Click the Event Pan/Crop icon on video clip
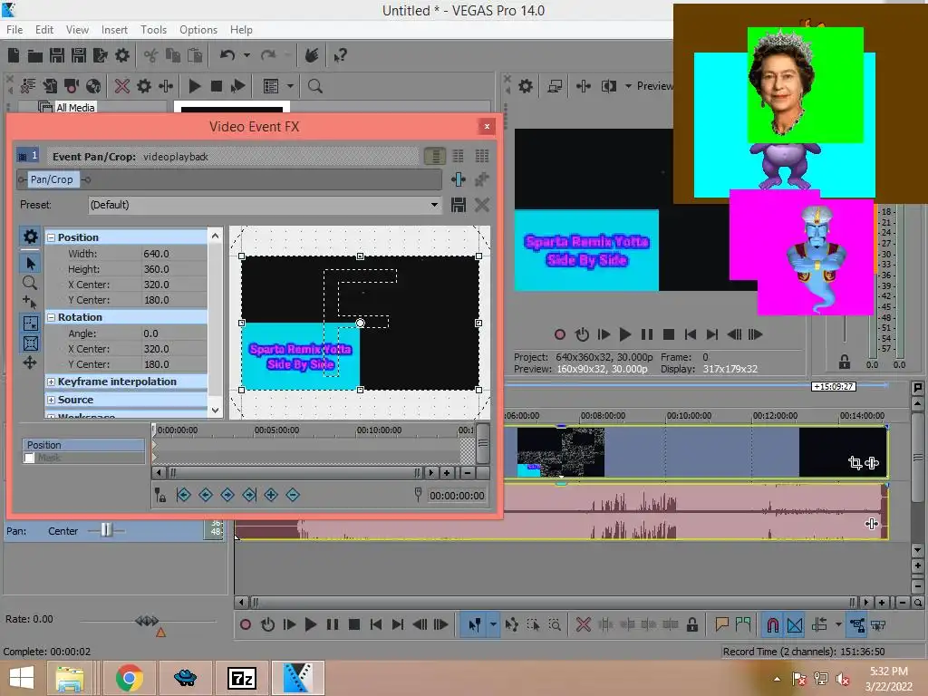This screenshot has width=928, height=696. [x=855, y=463]
